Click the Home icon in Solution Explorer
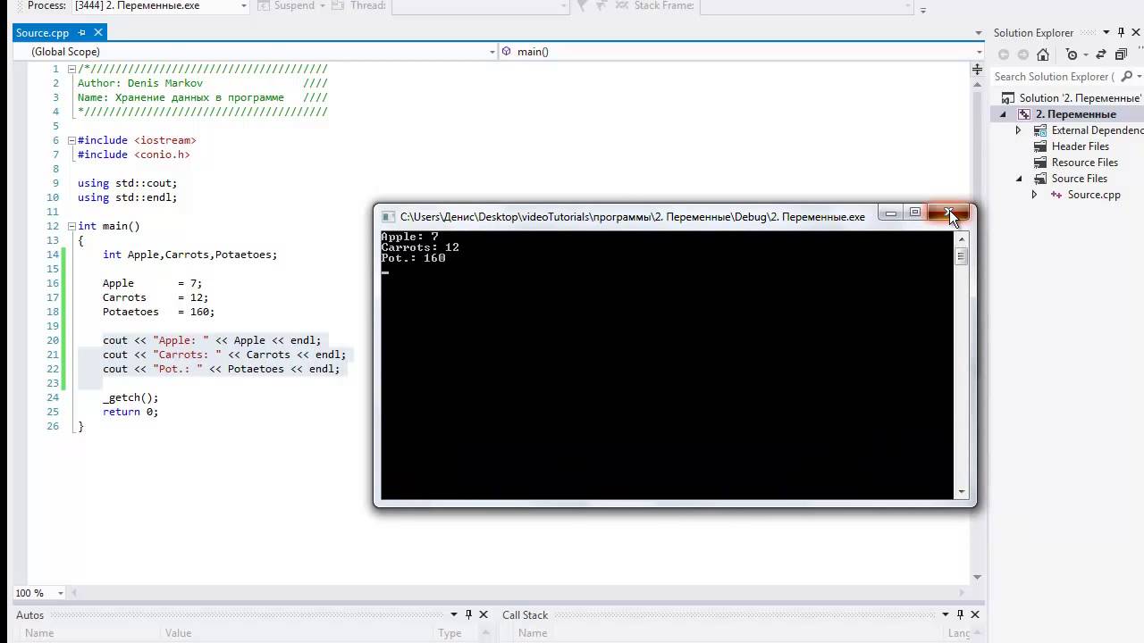This screenshot has width=1144, height=643. click(x=1043, y=54)
